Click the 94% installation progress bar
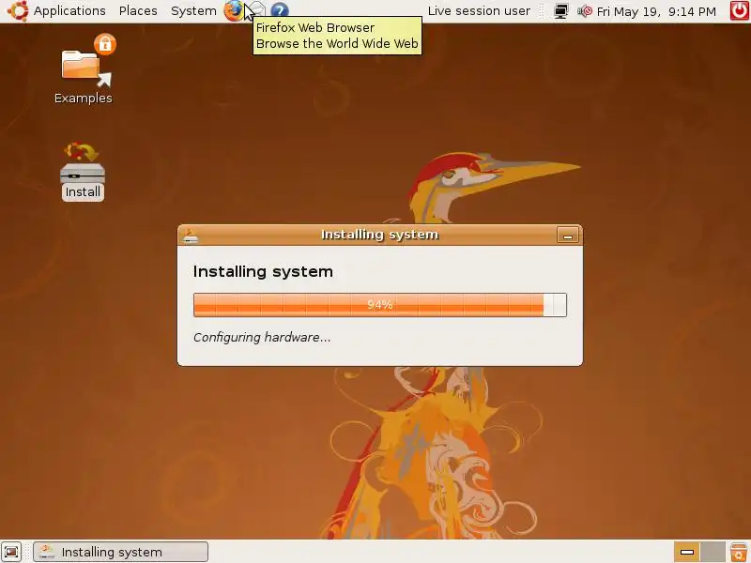This screenshot has height=563, width=751. 380,305
